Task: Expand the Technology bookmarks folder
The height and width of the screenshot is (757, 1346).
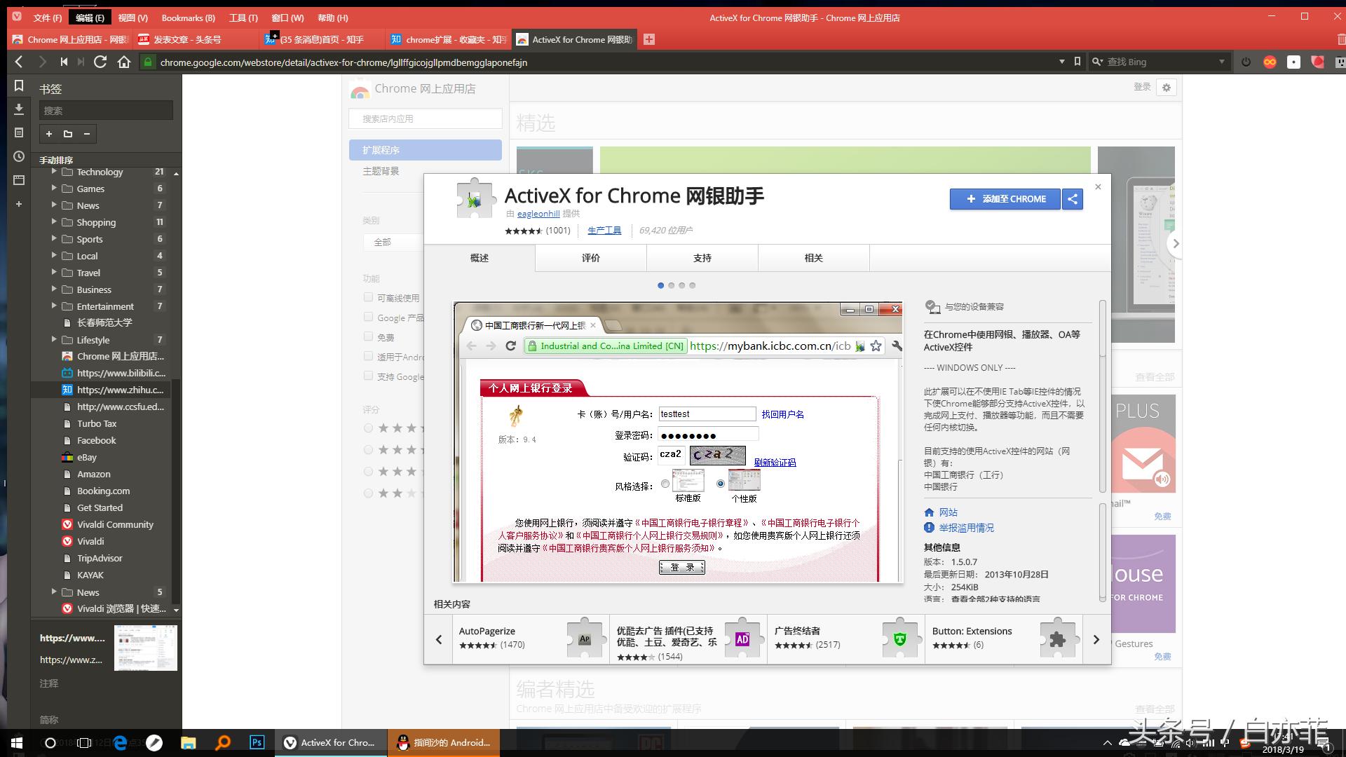Action: point(55,172)
